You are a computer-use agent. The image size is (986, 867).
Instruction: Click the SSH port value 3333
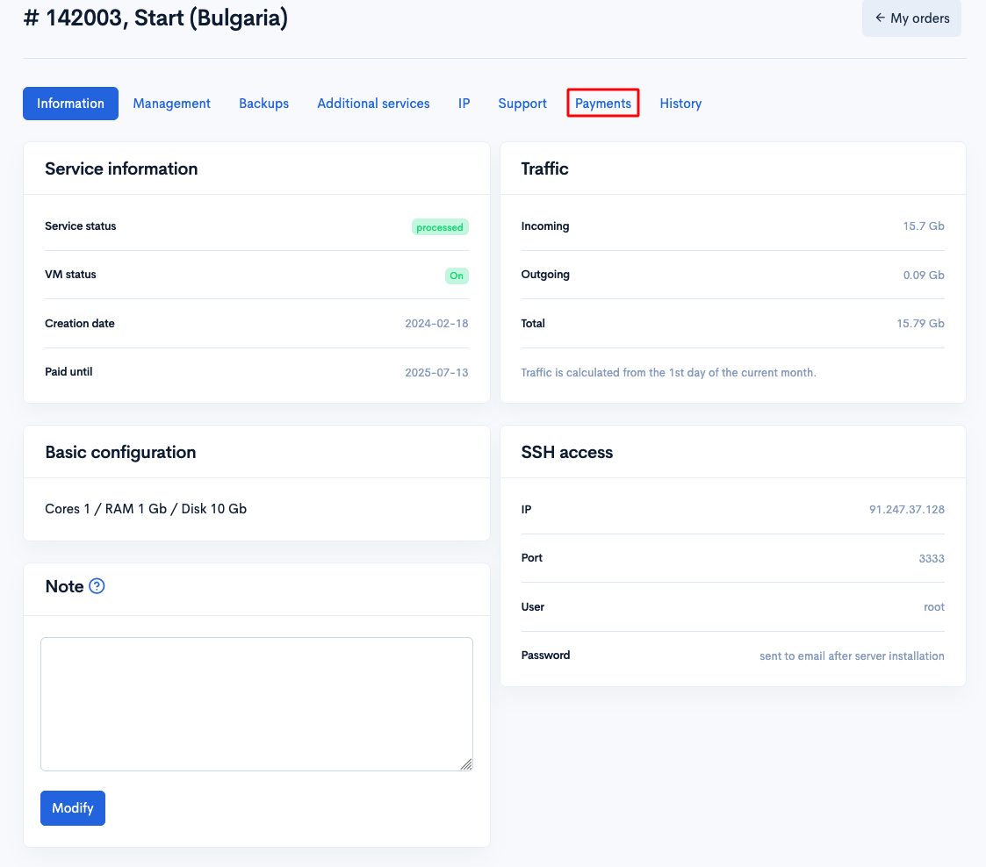point(932,558)
